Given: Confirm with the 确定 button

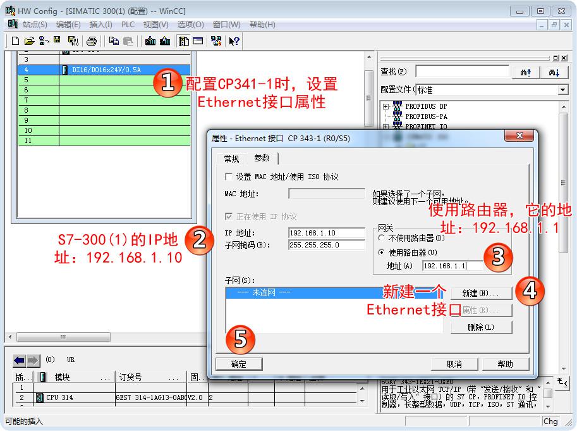Looking at the screenshot, I should click(x=239, y=364).
